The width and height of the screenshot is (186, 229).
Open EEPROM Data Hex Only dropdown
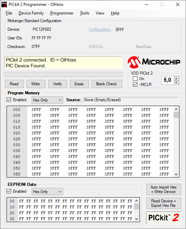(x=47, y=191)
